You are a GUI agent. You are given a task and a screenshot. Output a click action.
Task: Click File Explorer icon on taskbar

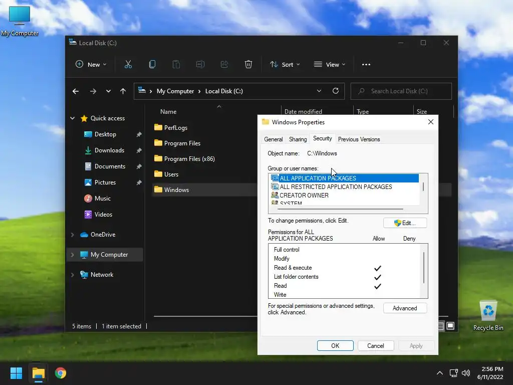click(38, 373)
